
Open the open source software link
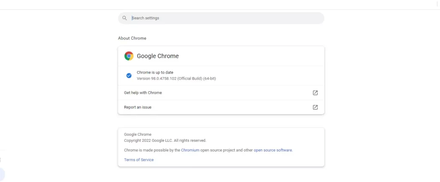coord(273,150)
